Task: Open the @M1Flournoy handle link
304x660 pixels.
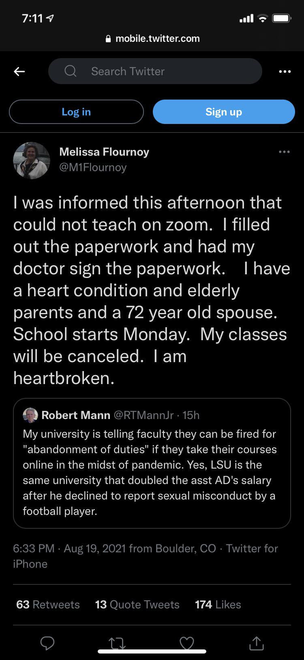Action: tap(93, 167)
